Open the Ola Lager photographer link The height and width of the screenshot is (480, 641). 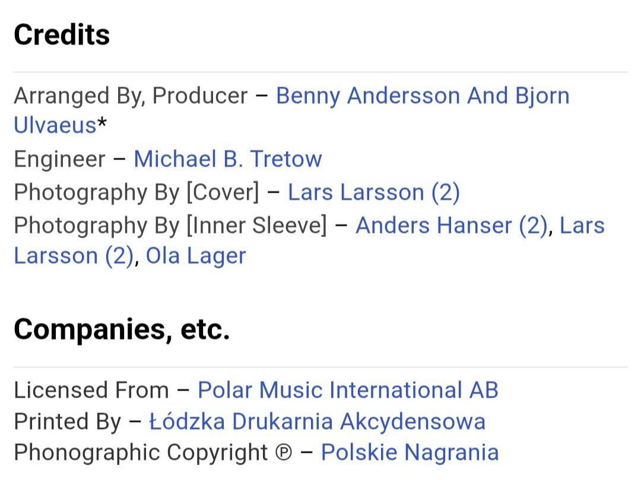tap(196, 257)
